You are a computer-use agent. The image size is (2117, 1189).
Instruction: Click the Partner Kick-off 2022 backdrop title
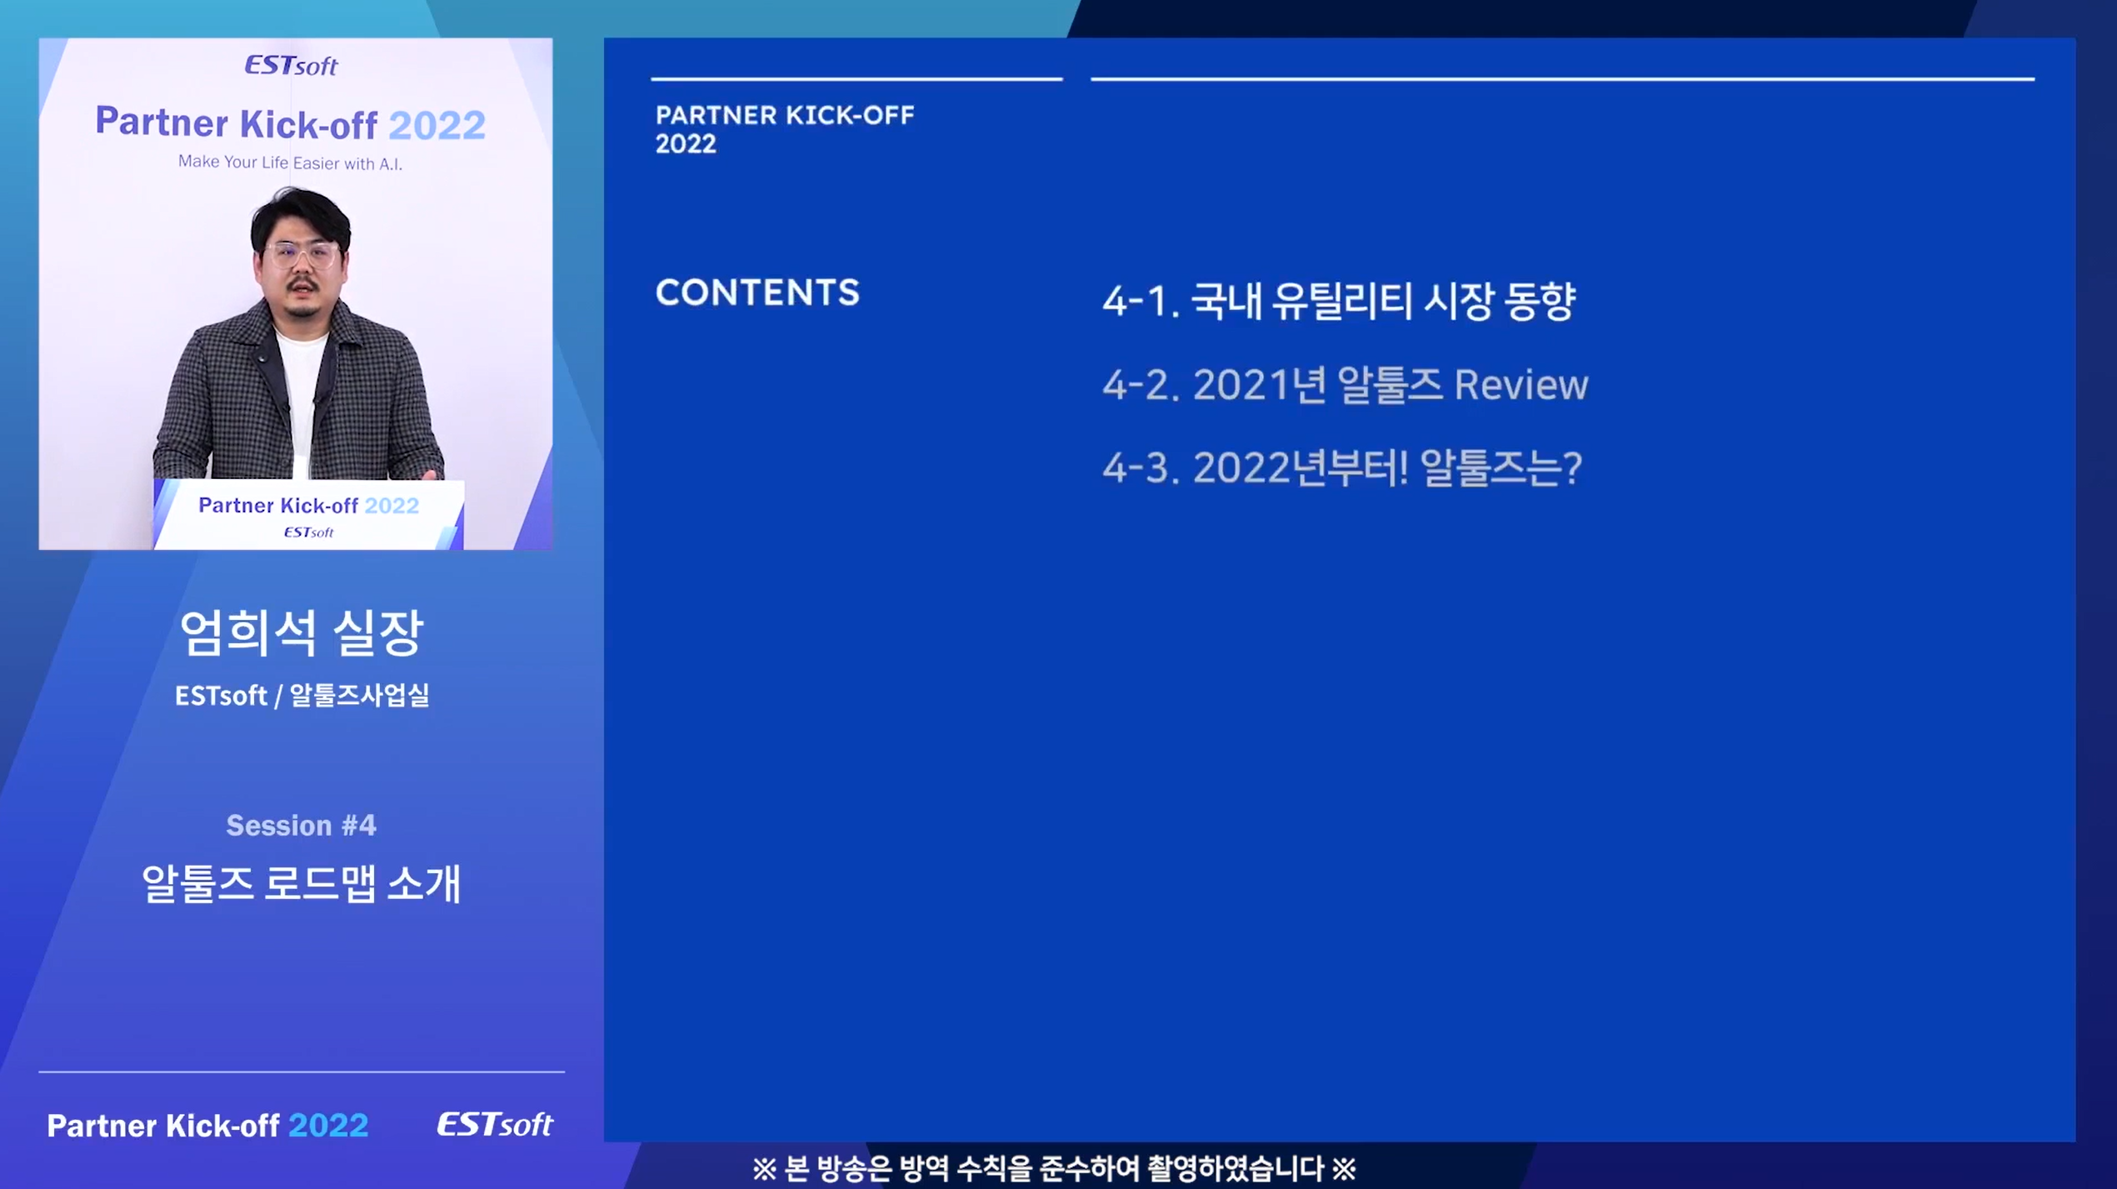point(290,123)
